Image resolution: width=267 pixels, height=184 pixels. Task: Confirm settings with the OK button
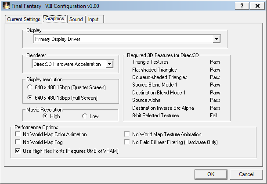tap(211, 174)
